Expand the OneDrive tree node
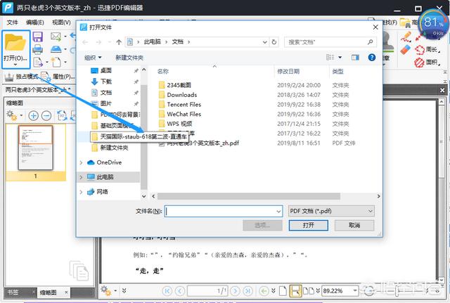The image size is (450, 303). 82,162
